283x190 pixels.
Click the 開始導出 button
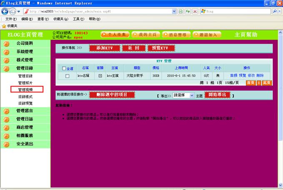(217, 95)
